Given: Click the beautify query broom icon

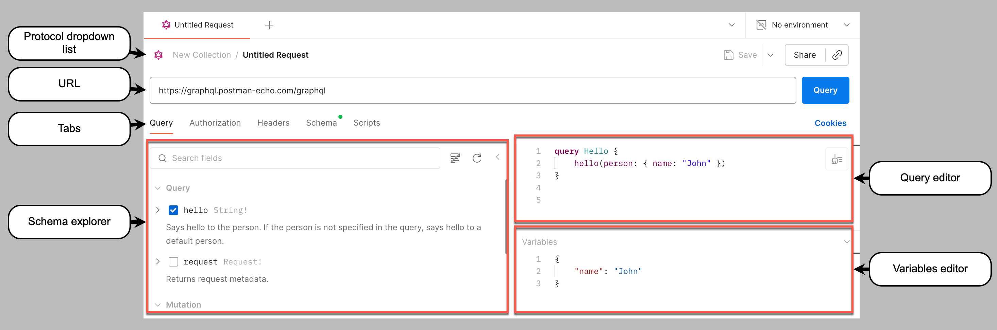Looking at the screenshot, I should [837, 159].
